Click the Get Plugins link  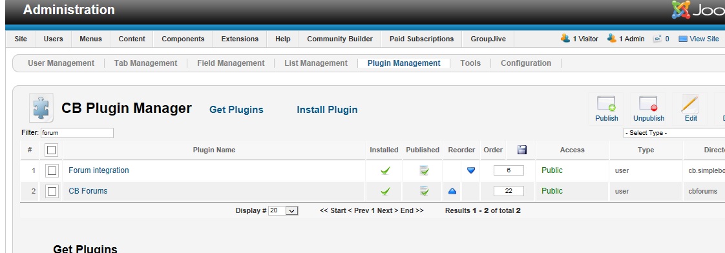236,110
